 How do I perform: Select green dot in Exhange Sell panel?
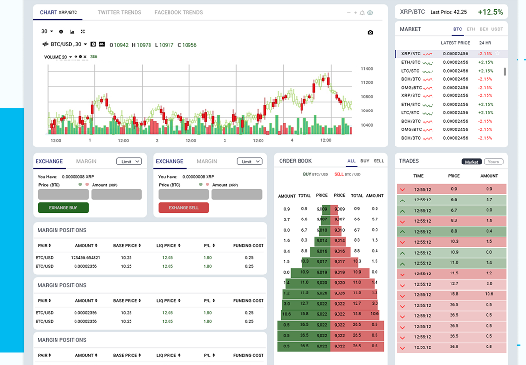tap(201, 184)
